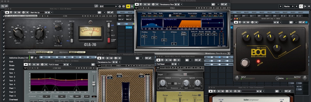The height and width of the screenshot is (102, 311).
Task: Click Waves undo arrow in CLA-76 toolbar
Action: [x=40, y=16]
